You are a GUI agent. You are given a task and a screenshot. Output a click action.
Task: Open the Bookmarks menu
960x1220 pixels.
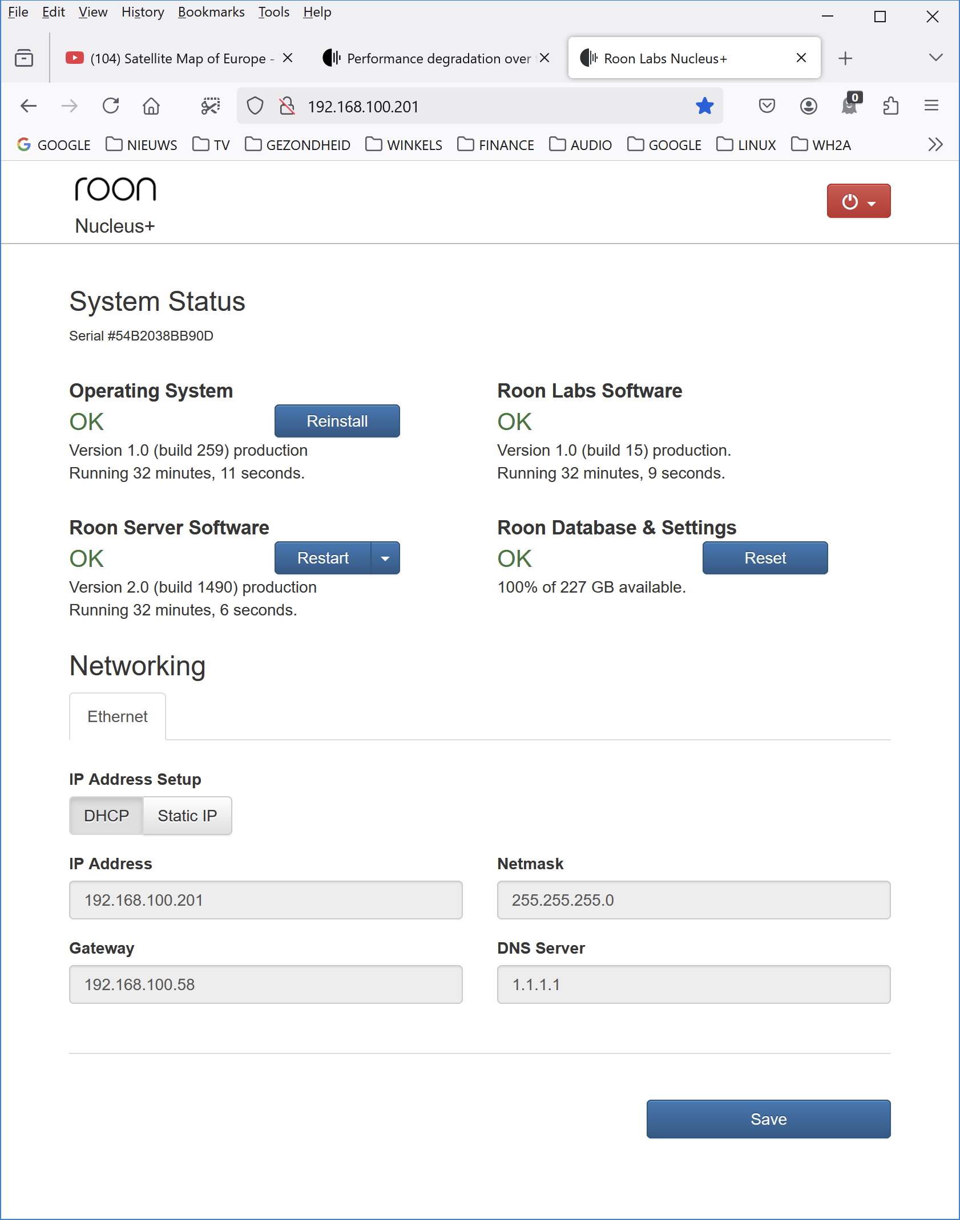click(x=211, y=12)
